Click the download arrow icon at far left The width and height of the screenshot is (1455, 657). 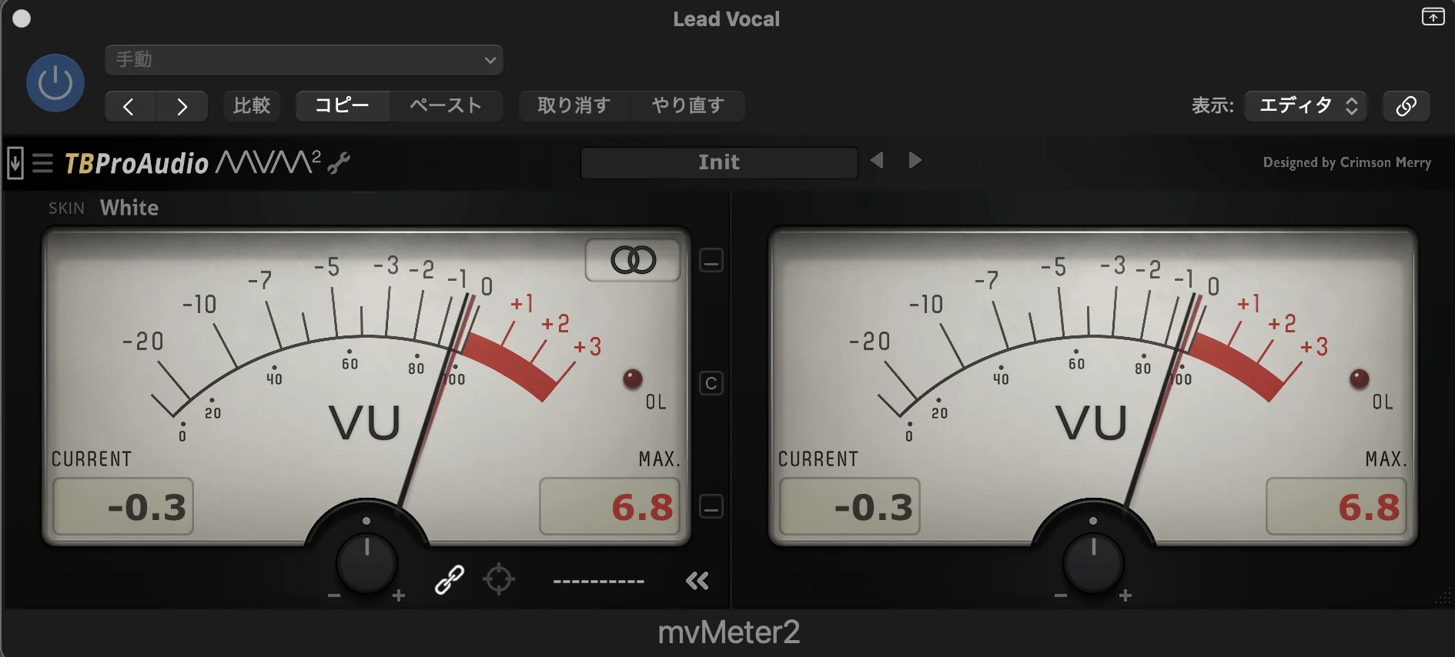pos(15,163)
